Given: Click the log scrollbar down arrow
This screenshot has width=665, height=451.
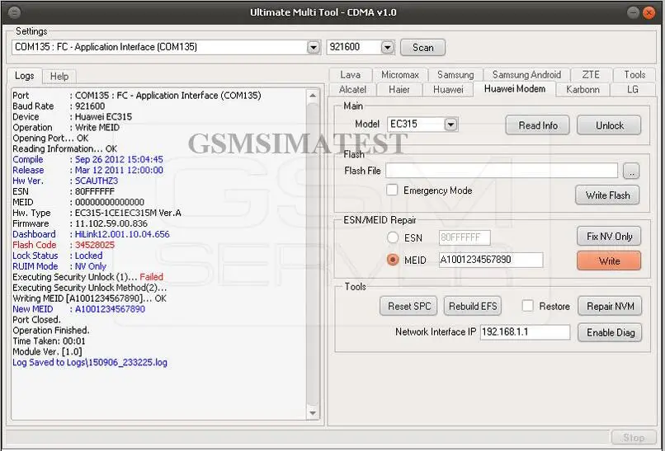Looking at the screenshot, I should pyautogui.click(x=313, y=413).
